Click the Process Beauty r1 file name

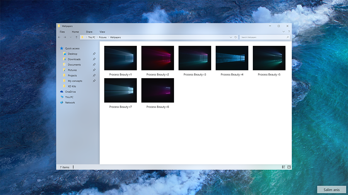(121, 74)
